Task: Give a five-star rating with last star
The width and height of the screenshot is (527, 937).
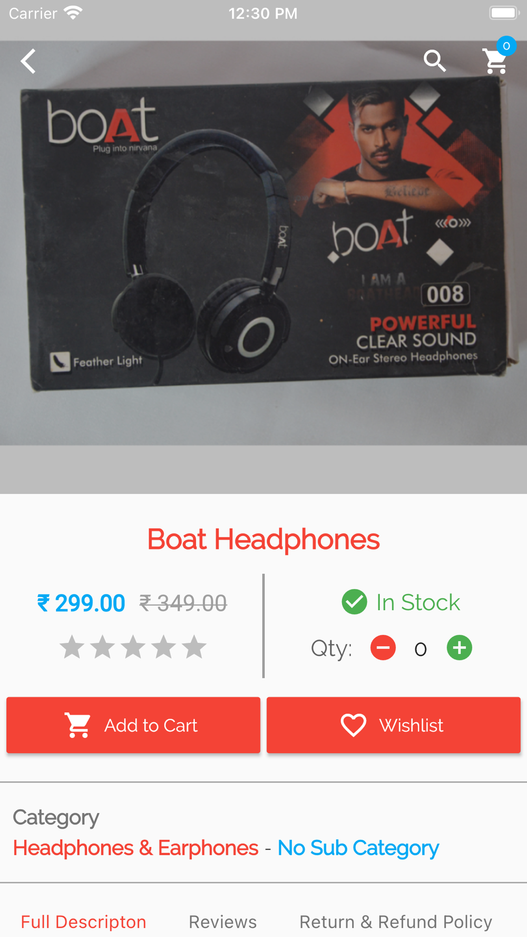Action: [x=194, y=647]
